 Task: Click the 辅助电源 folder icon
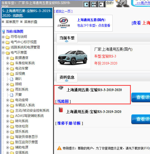(12, 148)
